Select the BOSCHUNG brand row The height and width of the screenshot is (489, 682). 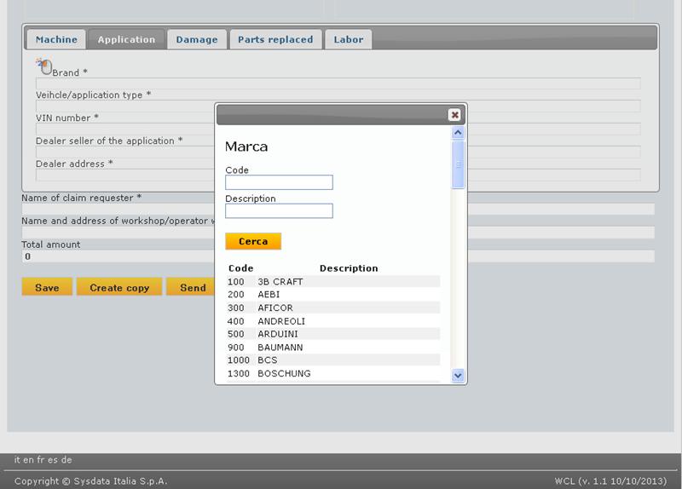[333, 373]
